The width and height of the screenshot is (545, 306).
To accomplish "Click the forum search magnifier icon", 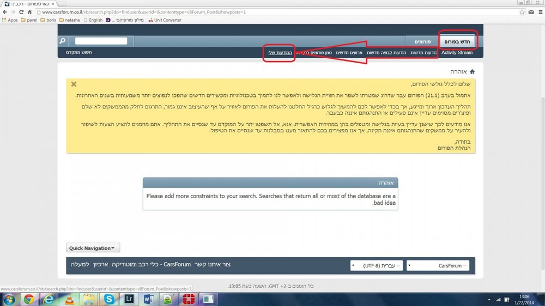I will click(x=63, y=41).
